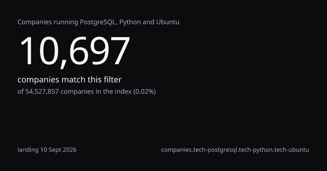Click the tech-python segment in the footer path
This screenshot has width=327, height=171.
click(255, 150)
